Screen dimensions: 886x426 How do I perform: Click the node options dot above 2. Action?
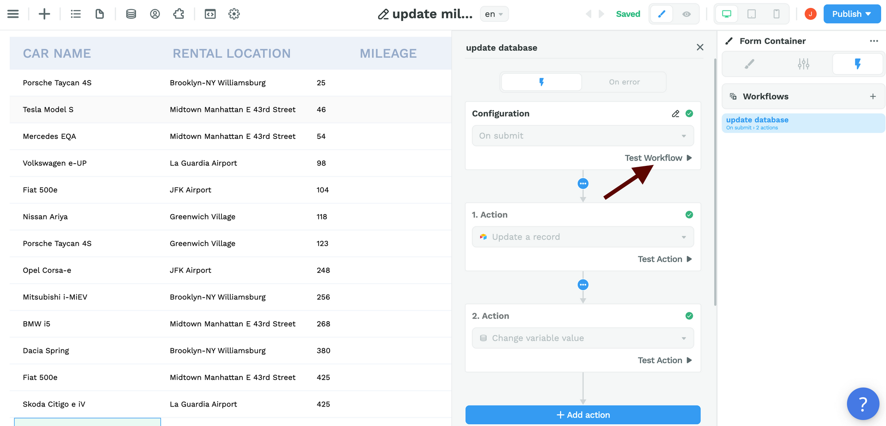583,285
